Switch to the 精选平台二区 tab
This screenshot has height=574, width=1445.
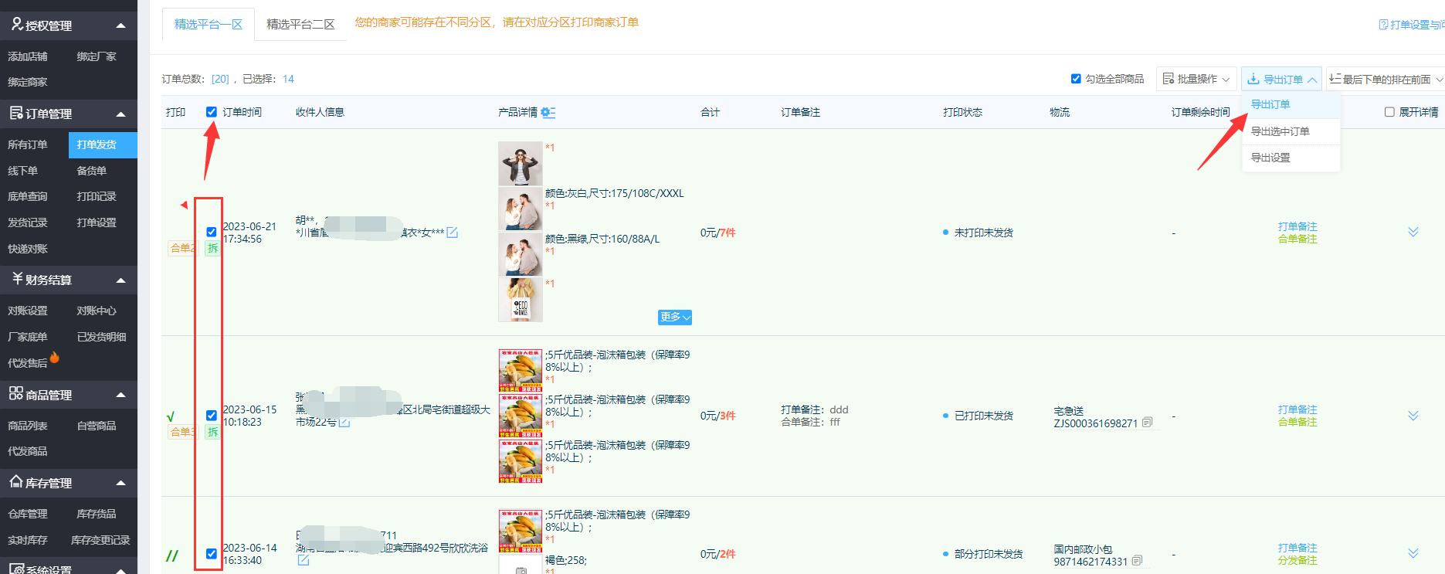pyautogui.click(x=300, y=24)
